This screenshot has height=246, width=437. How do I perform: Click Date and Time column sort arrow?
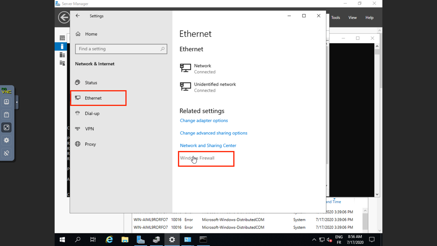pyautogui.click(x=335, y=199)
